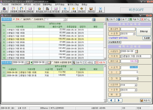Screen dimensions: 153x110
Task: Open 도움말 help button
Action: [x=147, y=38]
